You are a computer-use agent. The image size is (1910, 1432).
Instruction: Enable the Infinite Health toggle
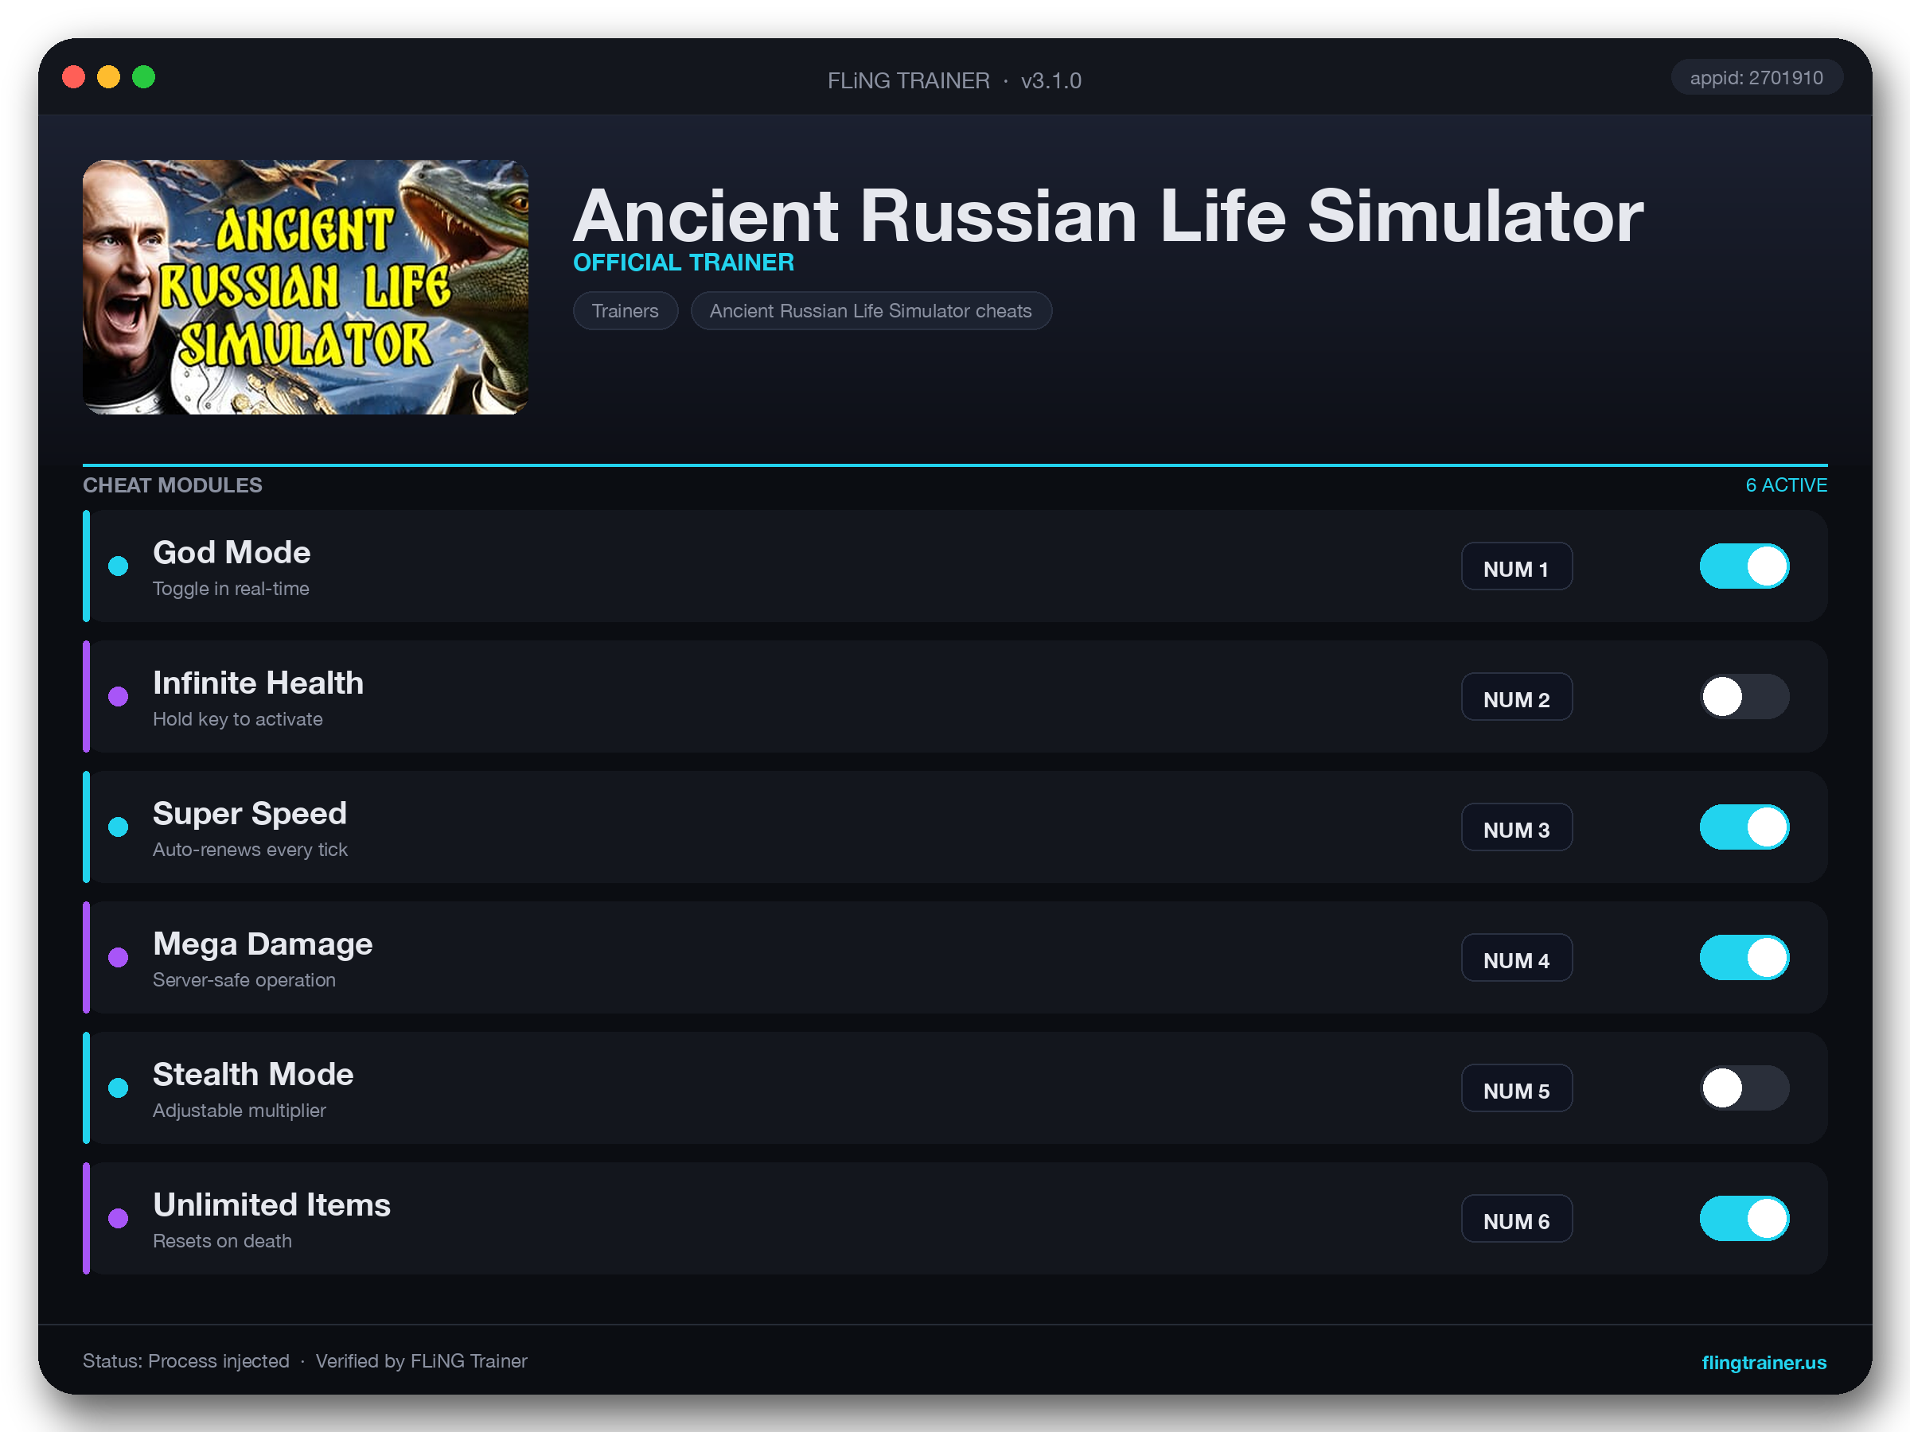tap(1744, 697)
